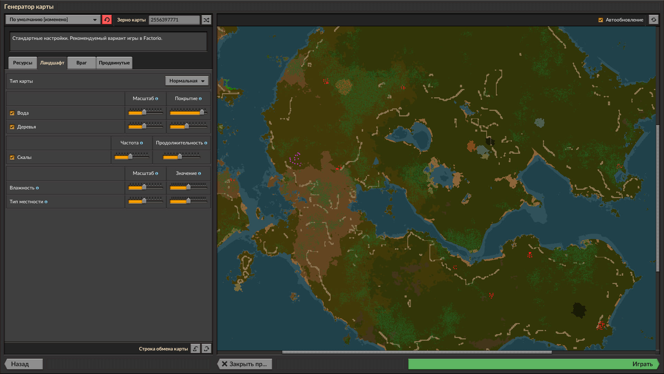Screen dimensions: 664x374
Task: Click info icon beside Покрытие header
Action: (200, 99)
